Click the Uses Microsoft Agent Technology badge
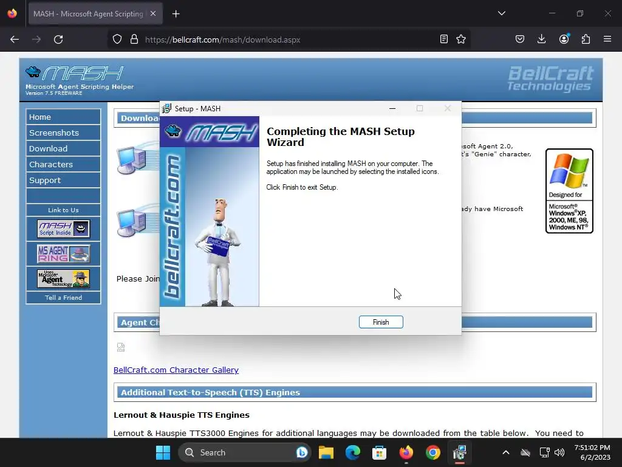This screenshot has height=467, width=622. point(63,278)
